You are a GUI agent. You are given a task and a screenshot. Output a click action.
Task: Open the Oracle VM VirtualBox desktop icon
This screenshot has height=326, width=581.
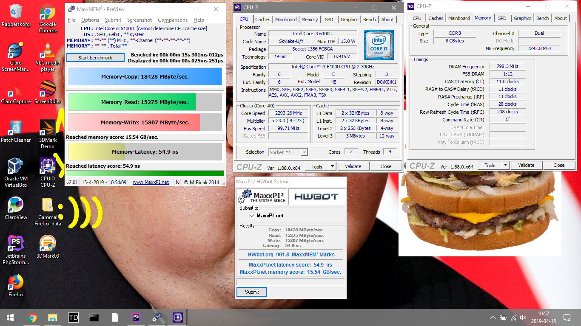pyautogui.click(x=16, y=172)
